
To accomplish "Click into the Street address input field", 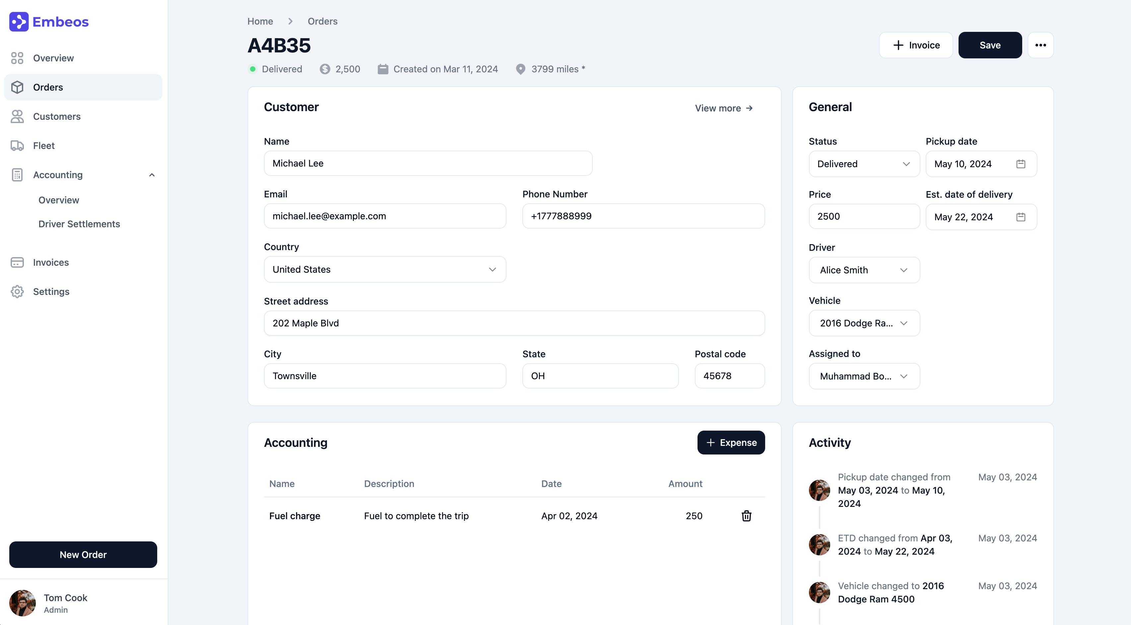I will 514,323.
